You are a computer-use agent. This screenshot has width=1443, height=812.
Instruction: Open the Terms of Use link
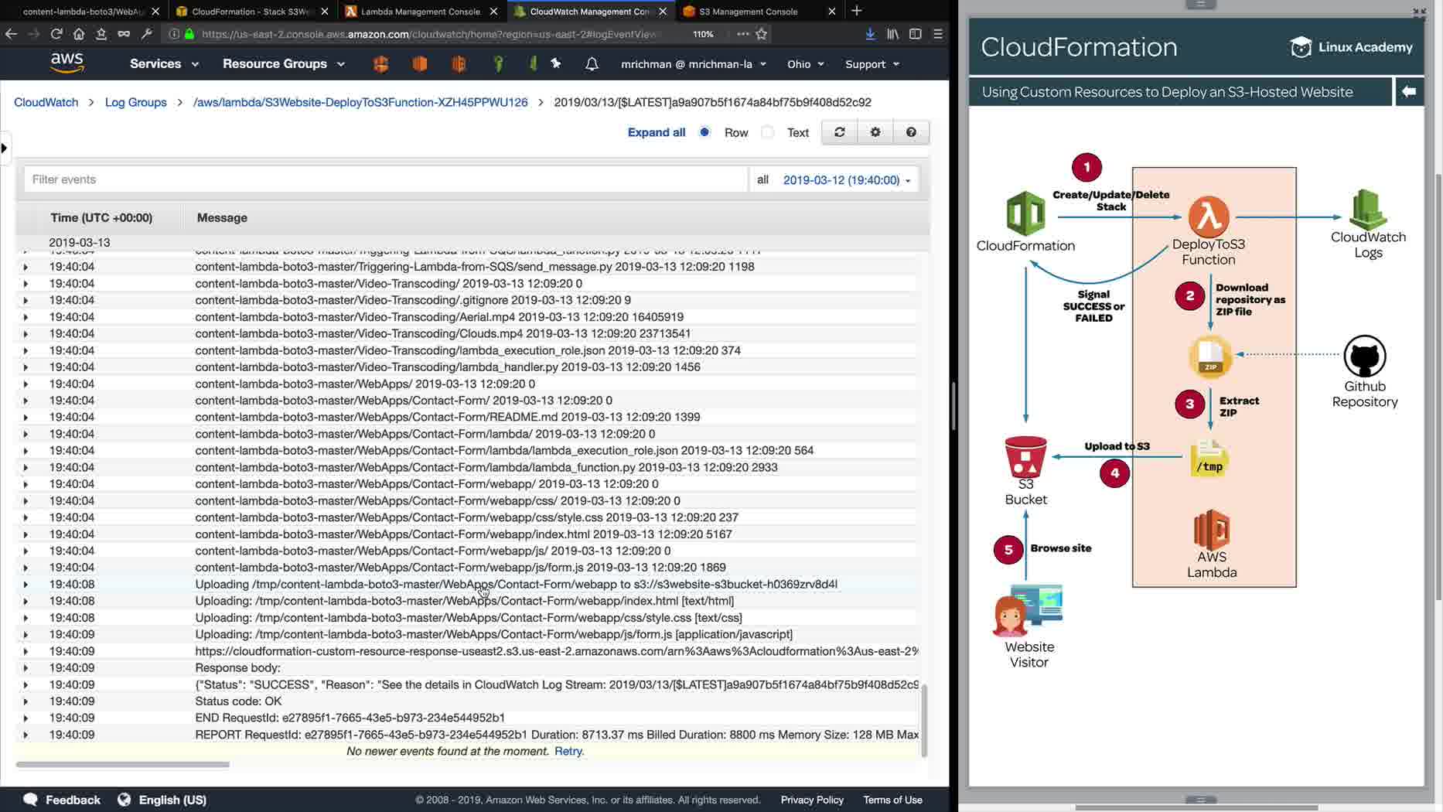(x=892, y=800)
